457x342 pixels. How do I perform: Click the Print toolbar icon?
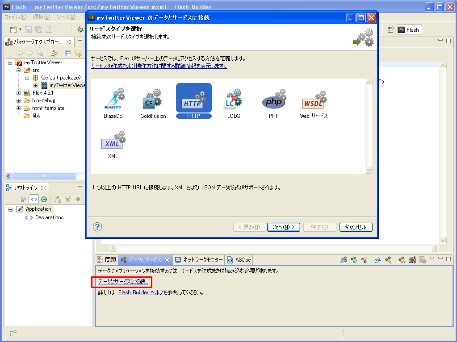[49, 29]
